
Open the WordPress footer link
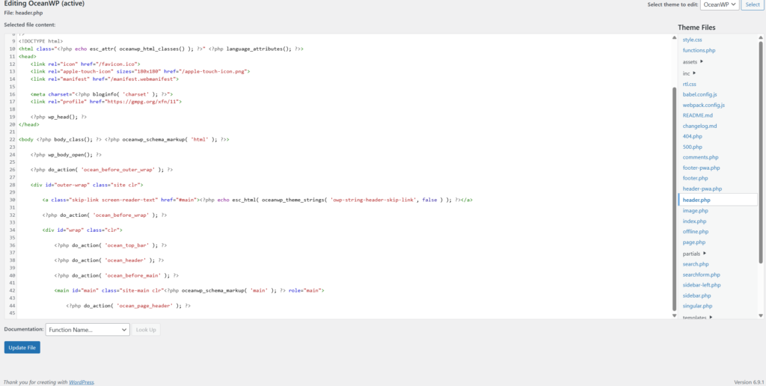pyautogui.click(x=82, y=382)
